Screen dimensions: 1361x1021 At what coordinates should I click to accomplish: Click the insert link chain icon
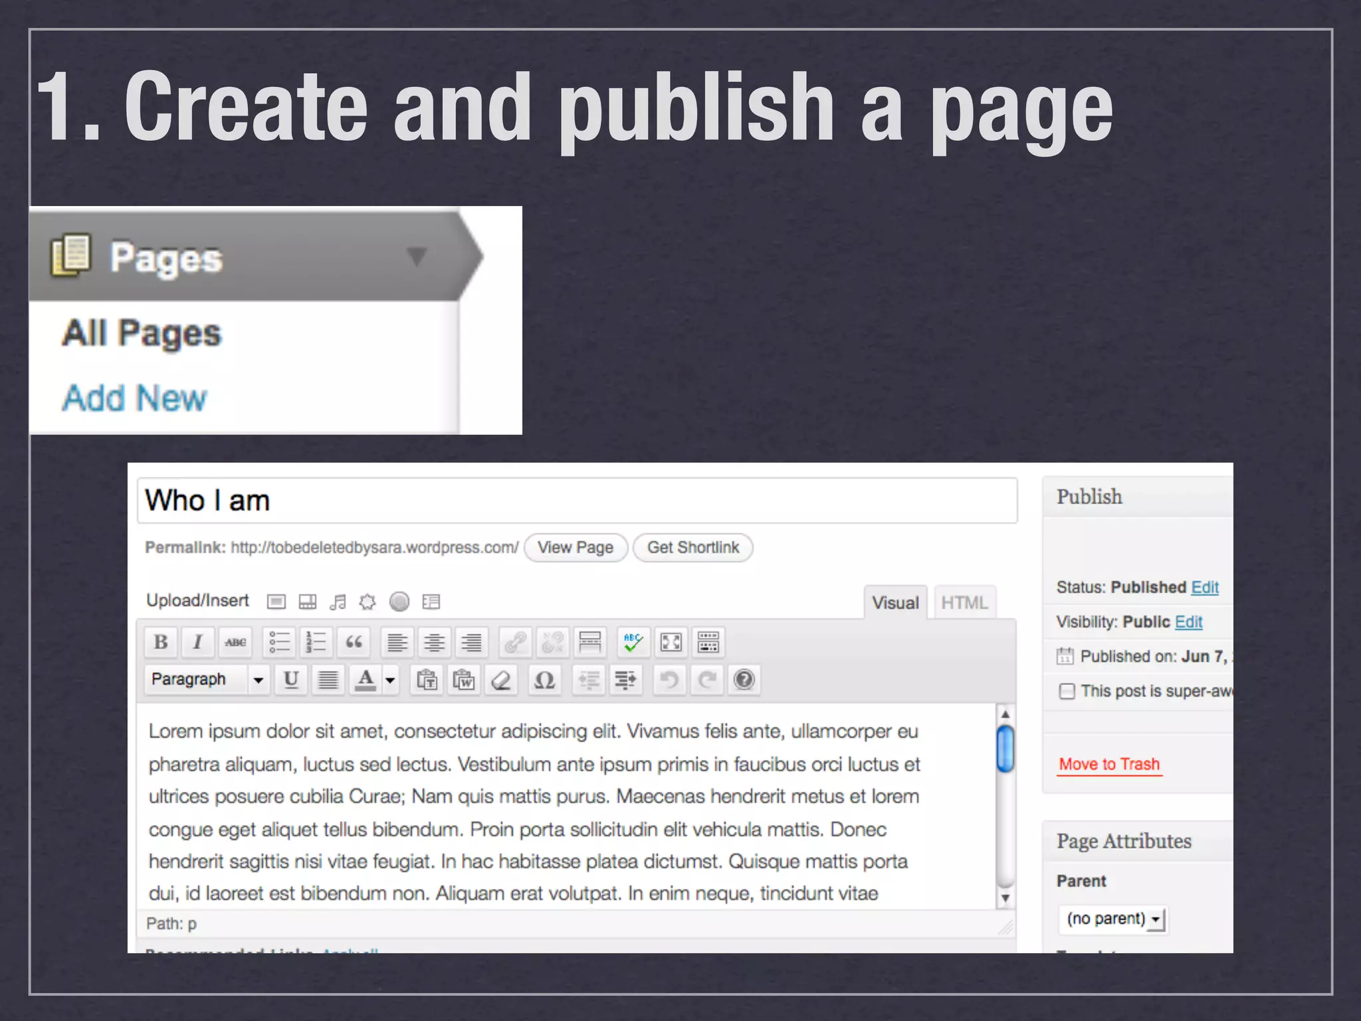(x=516, y=642)
